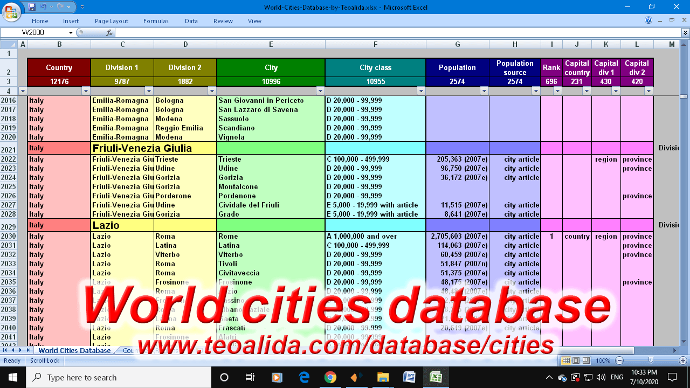The width and height of the screenshot is (690, 388).
Task: Expand the formula bar
Action: coord(685,33)
